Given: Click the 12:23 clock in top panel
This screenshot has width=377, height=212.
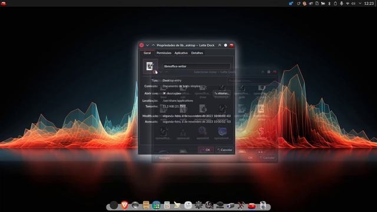Looking at the screenshot, I should [369, 4].
